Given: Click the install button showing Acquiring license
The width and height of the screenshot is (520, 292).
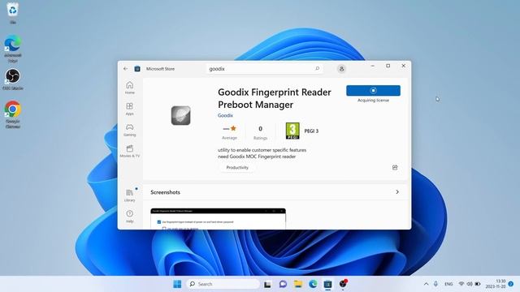Looking at the screenshot, I should tap(373, 90).
